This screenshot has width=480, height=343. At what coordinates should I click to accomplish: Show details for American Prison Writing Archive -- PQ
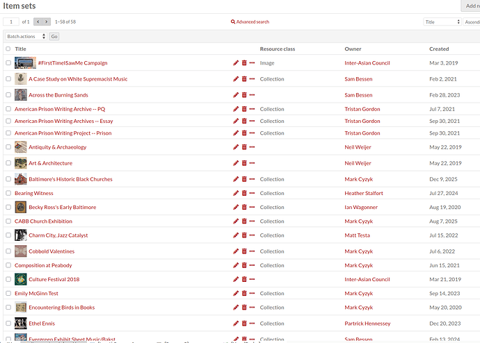pos(252,109)
